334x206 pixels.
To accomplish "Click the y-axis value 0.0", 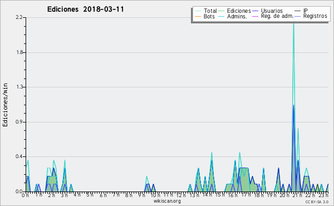I will (x=19, y=192).
